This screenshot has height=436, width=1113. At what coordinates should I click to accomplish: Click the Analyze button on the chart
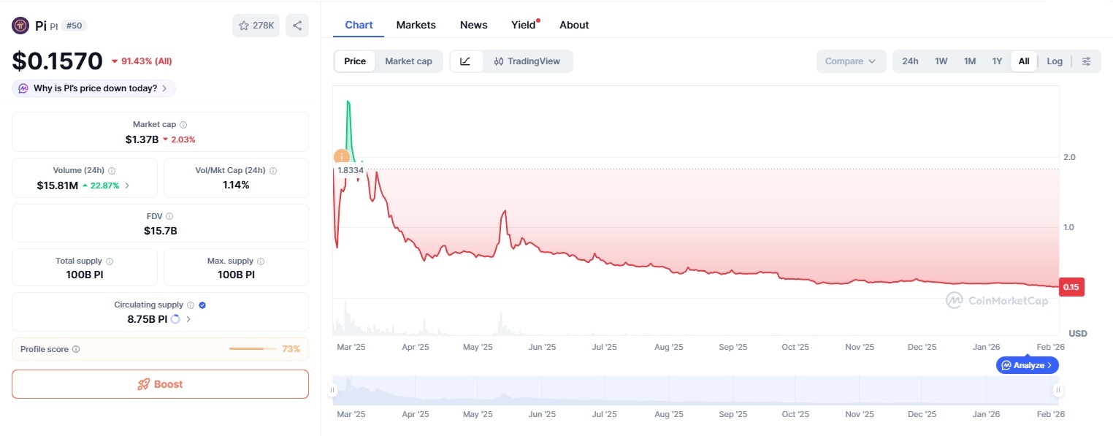pos(1027,365)
